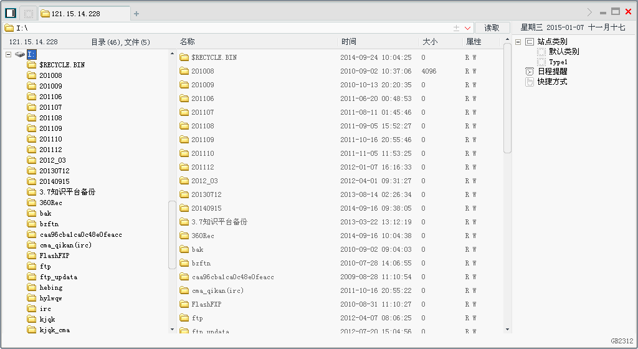Click the 读取 button
Image resolution: width=638 pixels, height=349 pixels.
coord(492,27)
